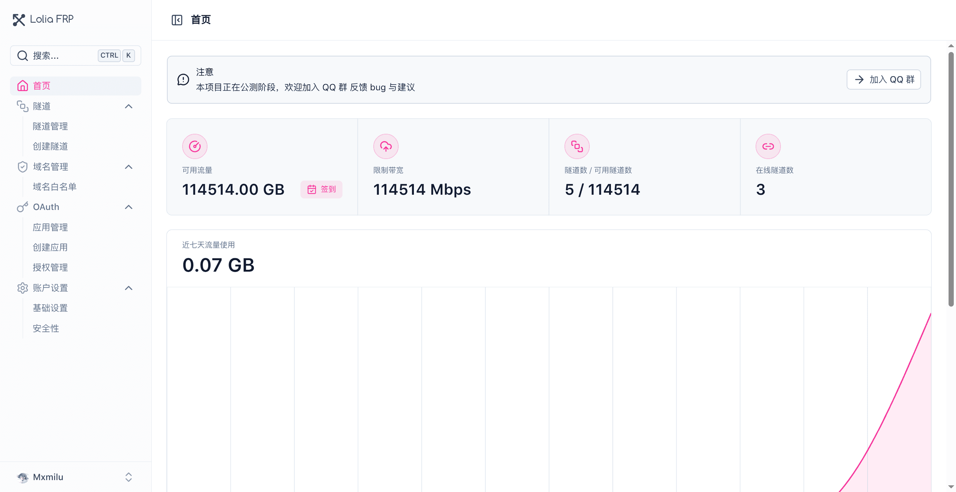Click the 限制带宽 upload cloud icon
Screen dimensions: 956x492
[x=386, y=146]
